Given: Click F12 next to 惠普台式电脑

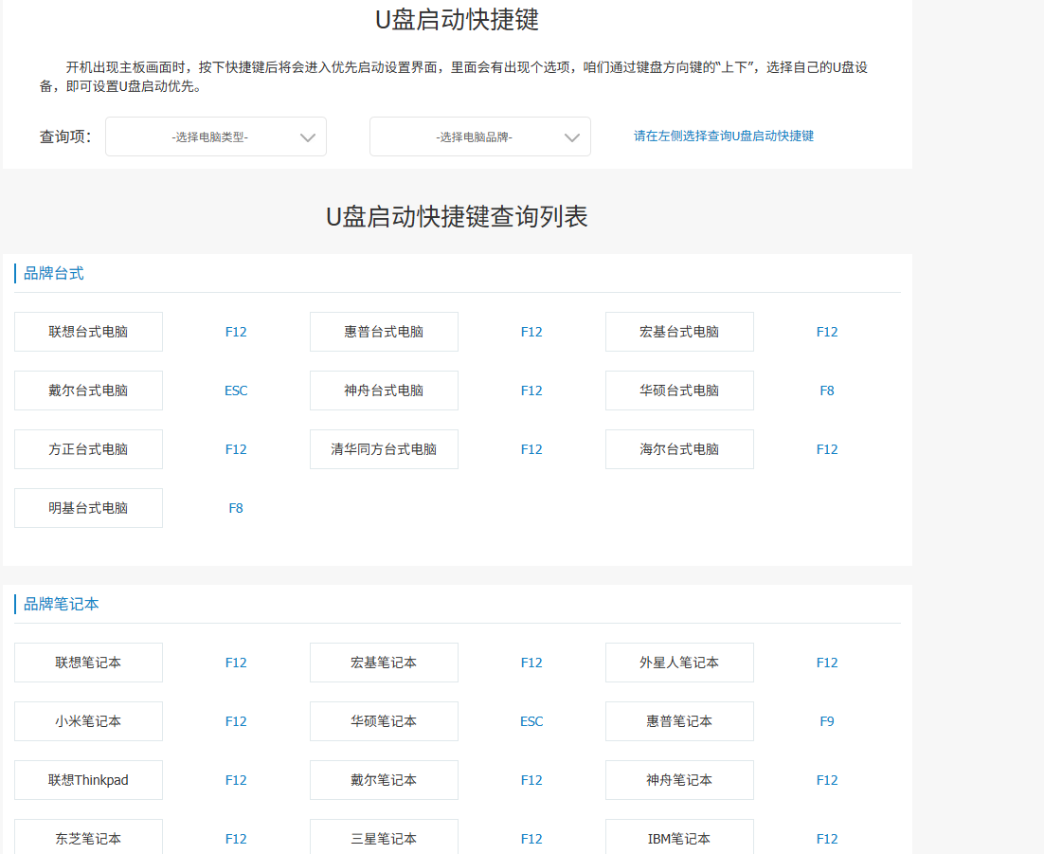Looking at the screenshot, I should point(531,332).
